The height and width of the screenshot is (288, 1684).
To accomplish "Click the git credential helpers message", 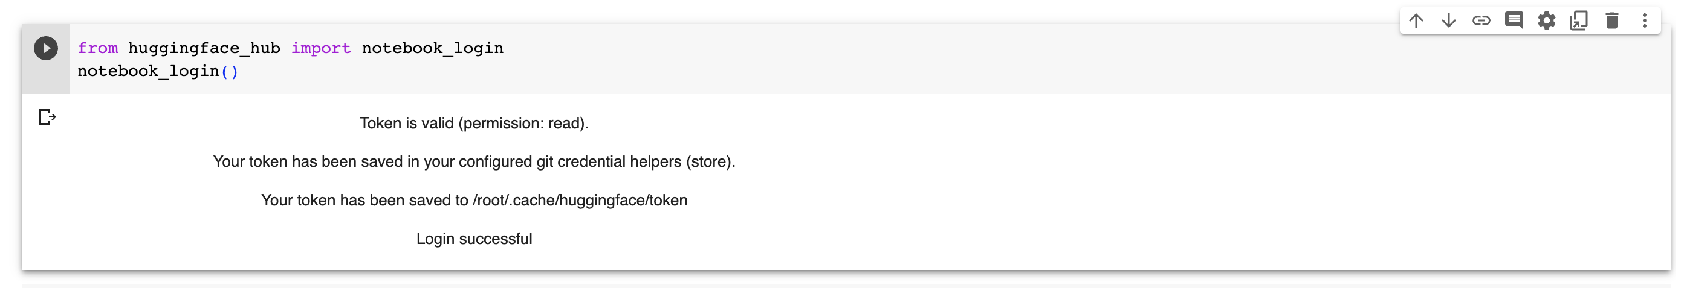I will [x=474, y=161].
